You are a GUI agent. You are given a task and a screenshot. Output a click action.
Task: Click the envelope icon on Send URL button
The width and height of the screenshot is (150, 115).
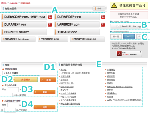(x=118, y=26)
